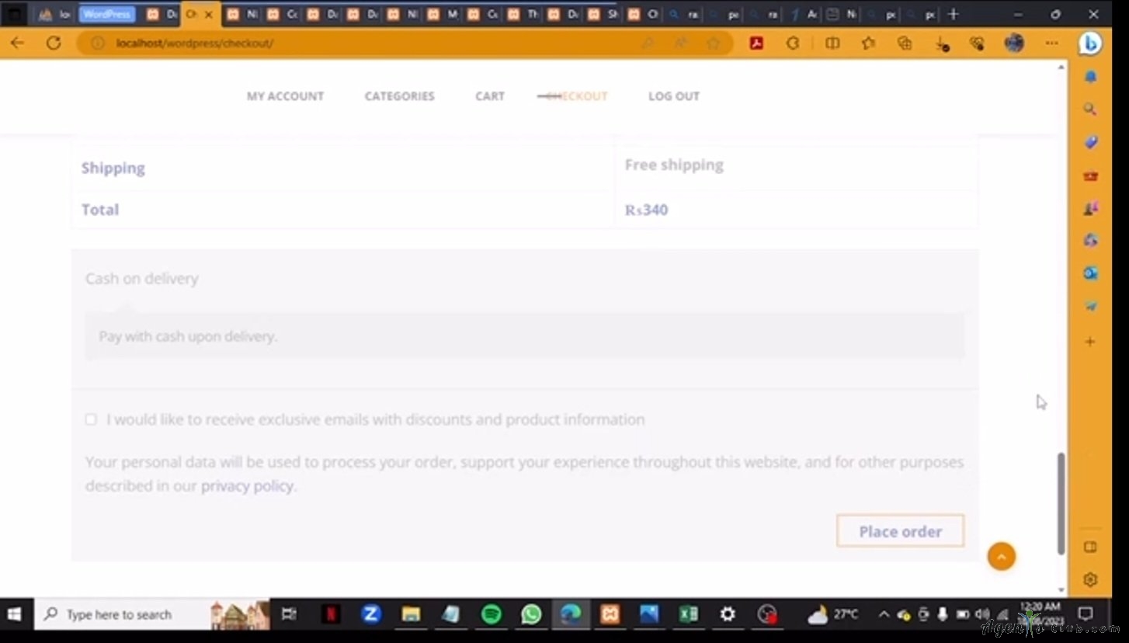Open sidebar settings gear icon

pos(1090,579)
